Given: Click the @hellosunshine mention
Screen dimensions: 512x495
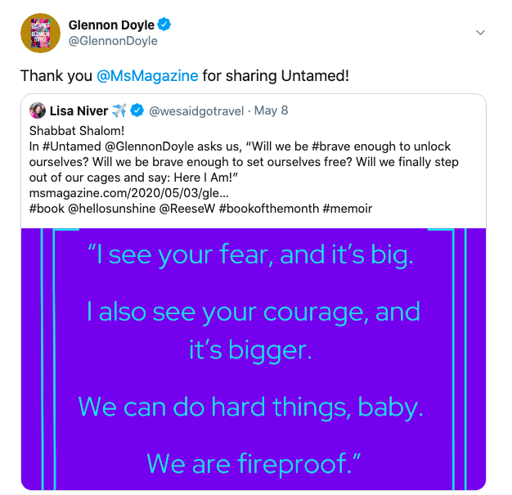Looking at the screenshot, I should coord(112,209).
